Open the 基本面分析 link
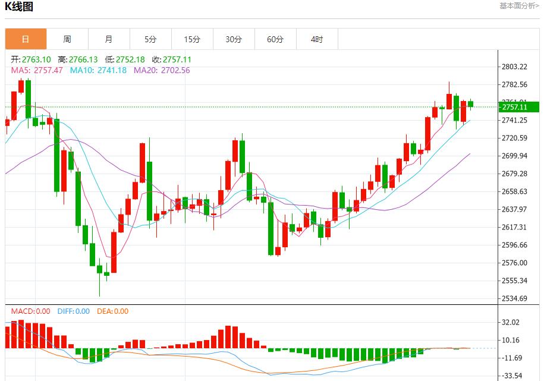The image size is (544, 381). 519,6
